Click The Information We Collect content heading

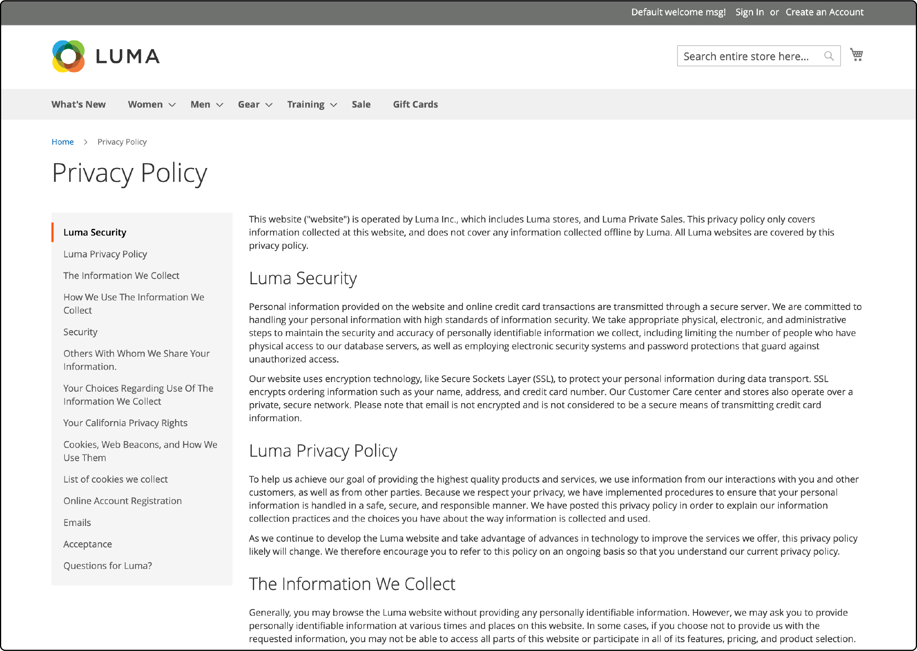(x=352, y=584)
